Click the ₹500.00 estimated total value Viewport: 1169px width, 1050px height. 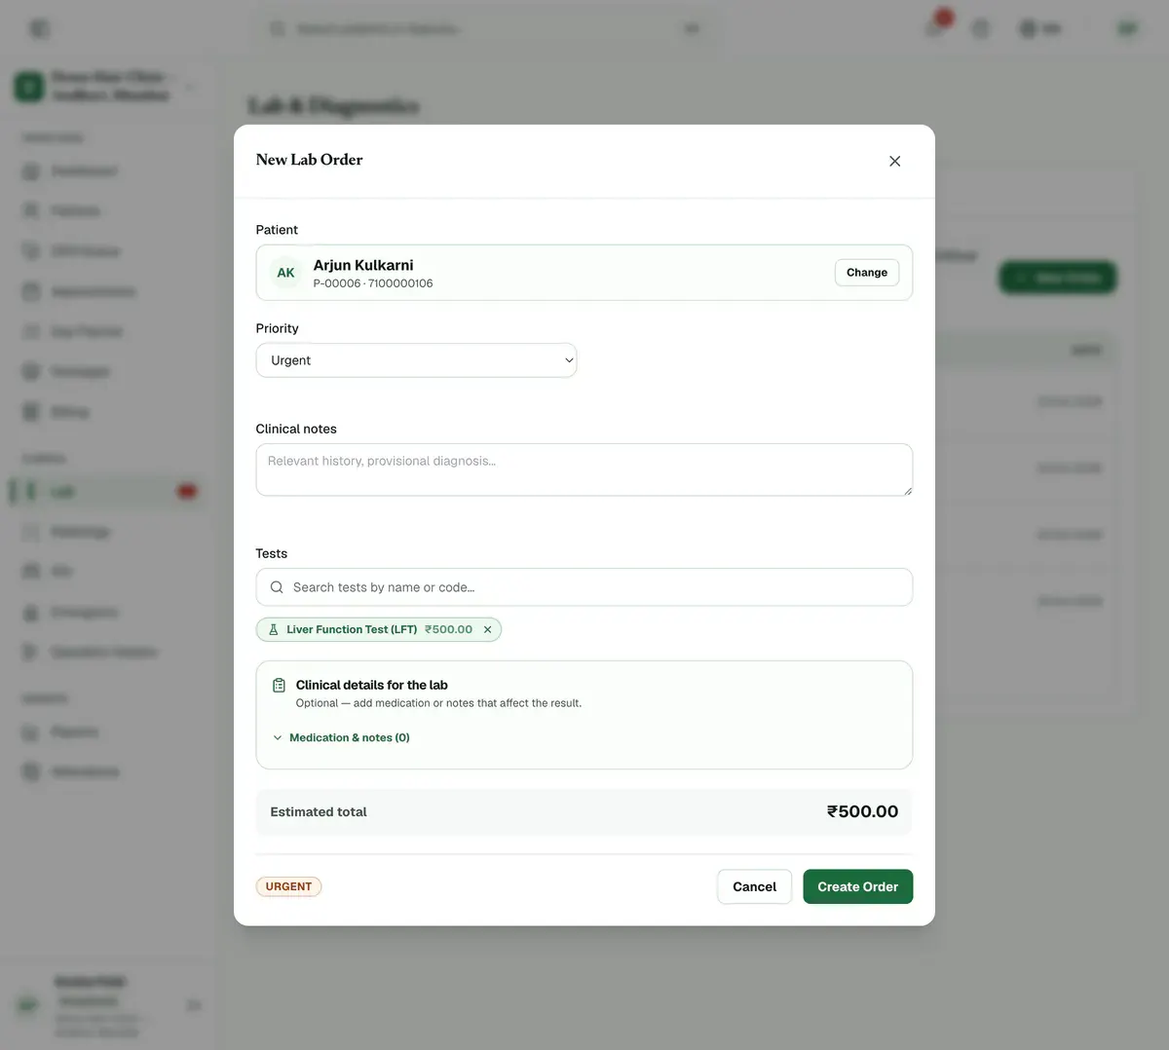862,811
